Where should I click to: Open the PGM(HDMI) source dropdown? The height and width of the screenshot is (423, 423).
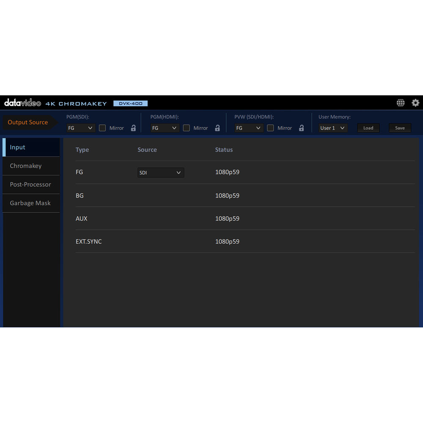(165, 128)
